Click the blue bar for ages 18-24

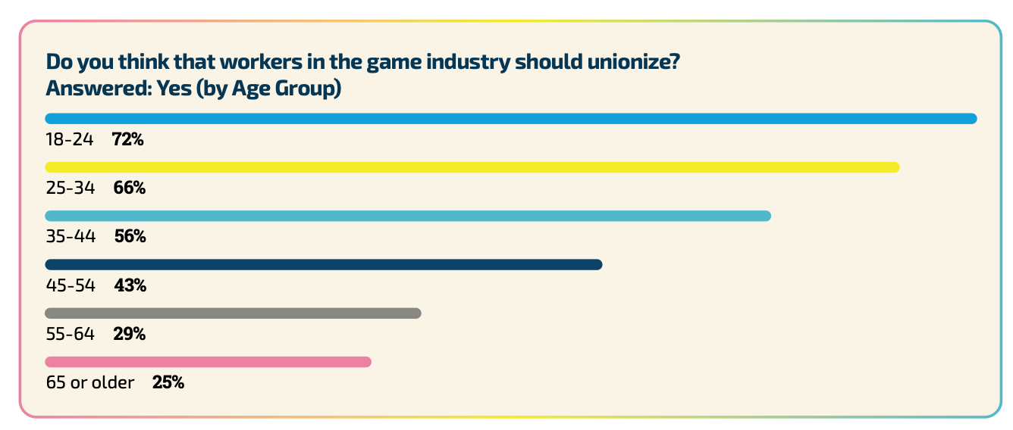point(510,118)
